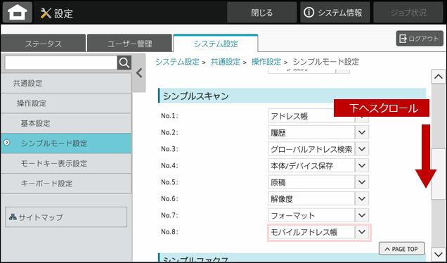Open the サイトマップ sitemap button
The width and height of the screenshot is (447, 263).
point(66,217)
